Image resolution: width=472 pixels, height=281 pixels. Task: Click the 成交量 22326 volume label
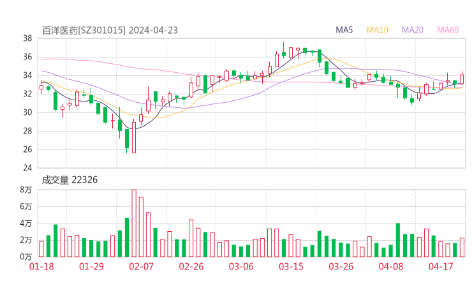pyautogui.click(x=70, y=180)
